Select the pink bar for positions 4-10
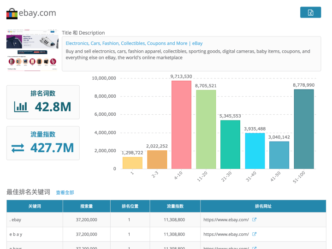 [182, 125]
